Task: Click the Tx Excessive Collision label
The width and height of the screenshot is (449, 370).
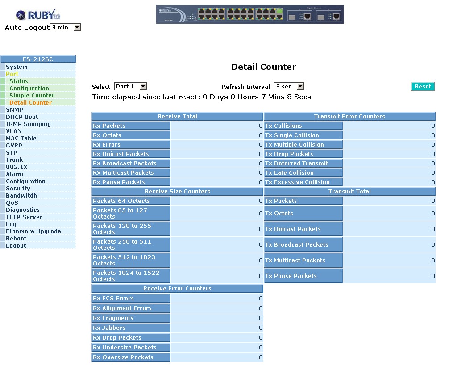Action: 303,182
